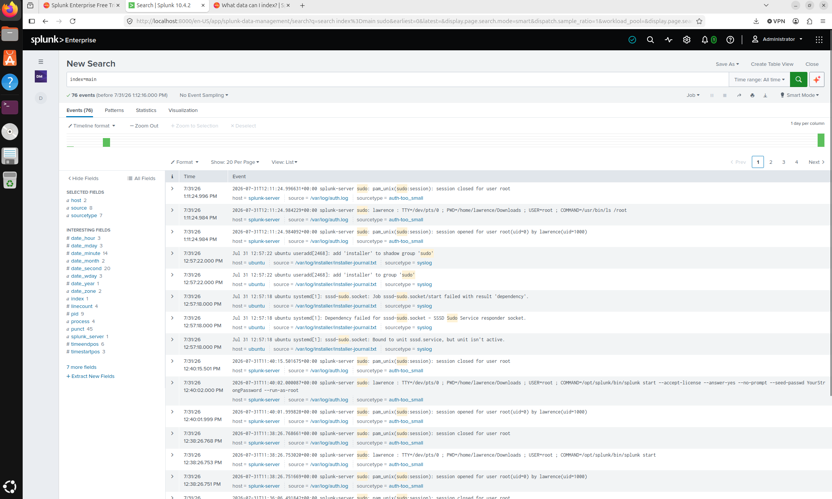Open the Job dropdown menu
This screenshot has width=832, height=499.
[693, 95]
